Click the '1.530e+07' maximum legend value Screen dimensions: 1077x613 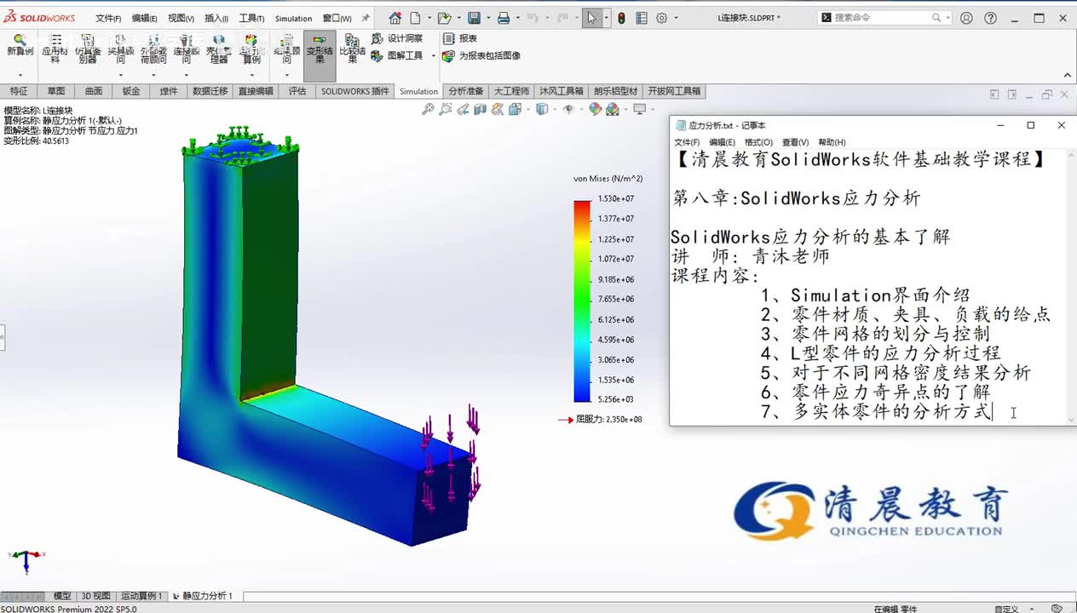coord(615,198)
